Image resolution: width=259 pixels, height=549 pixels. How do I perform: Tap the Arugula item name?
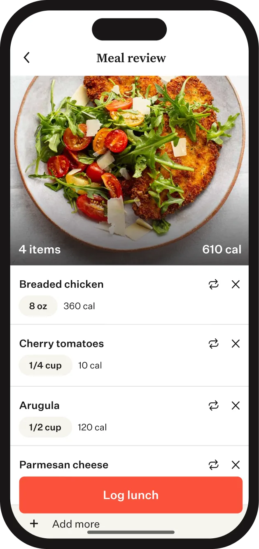(x=40, y=406)
